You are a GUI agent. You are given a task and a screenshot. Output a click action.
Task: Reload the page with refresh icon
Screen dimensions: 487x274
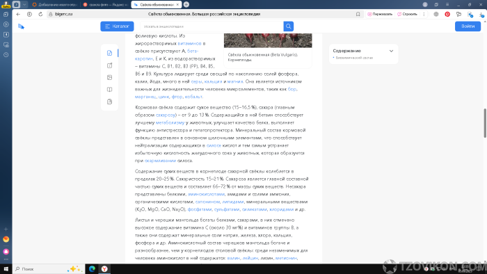tap(40, 15)
